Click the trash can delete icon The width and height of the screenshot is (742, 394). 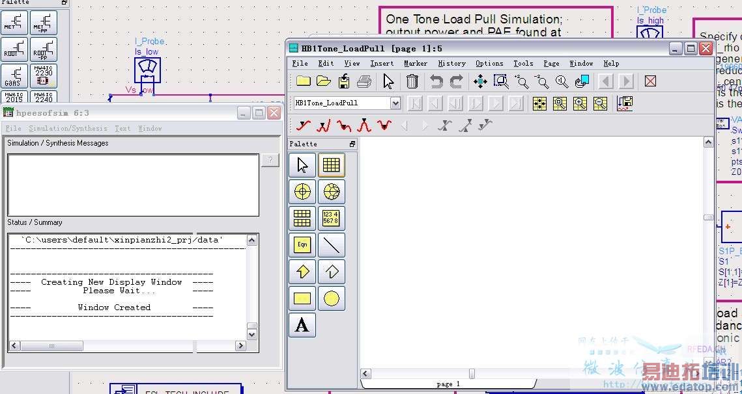pyautogui.click(x=412, y=81)
